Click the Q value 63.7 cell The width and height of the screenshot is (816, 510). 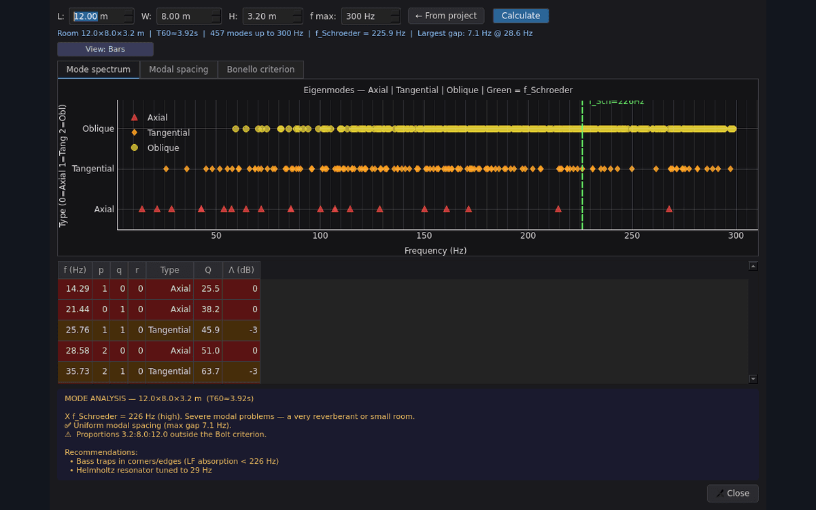(208, 372)
